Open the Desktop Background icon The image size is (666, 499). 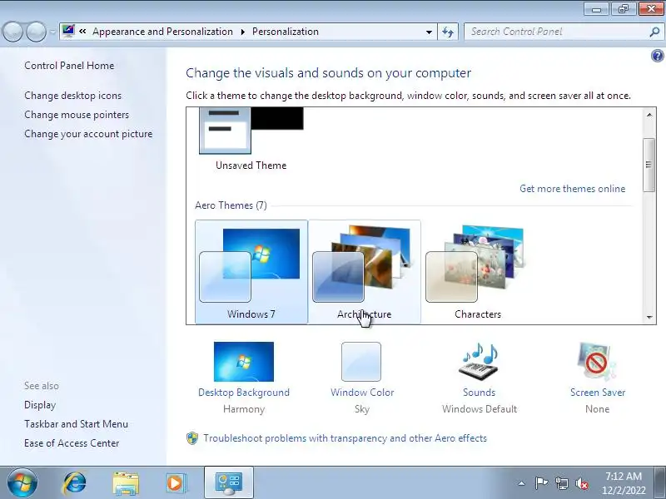point(244,362)
